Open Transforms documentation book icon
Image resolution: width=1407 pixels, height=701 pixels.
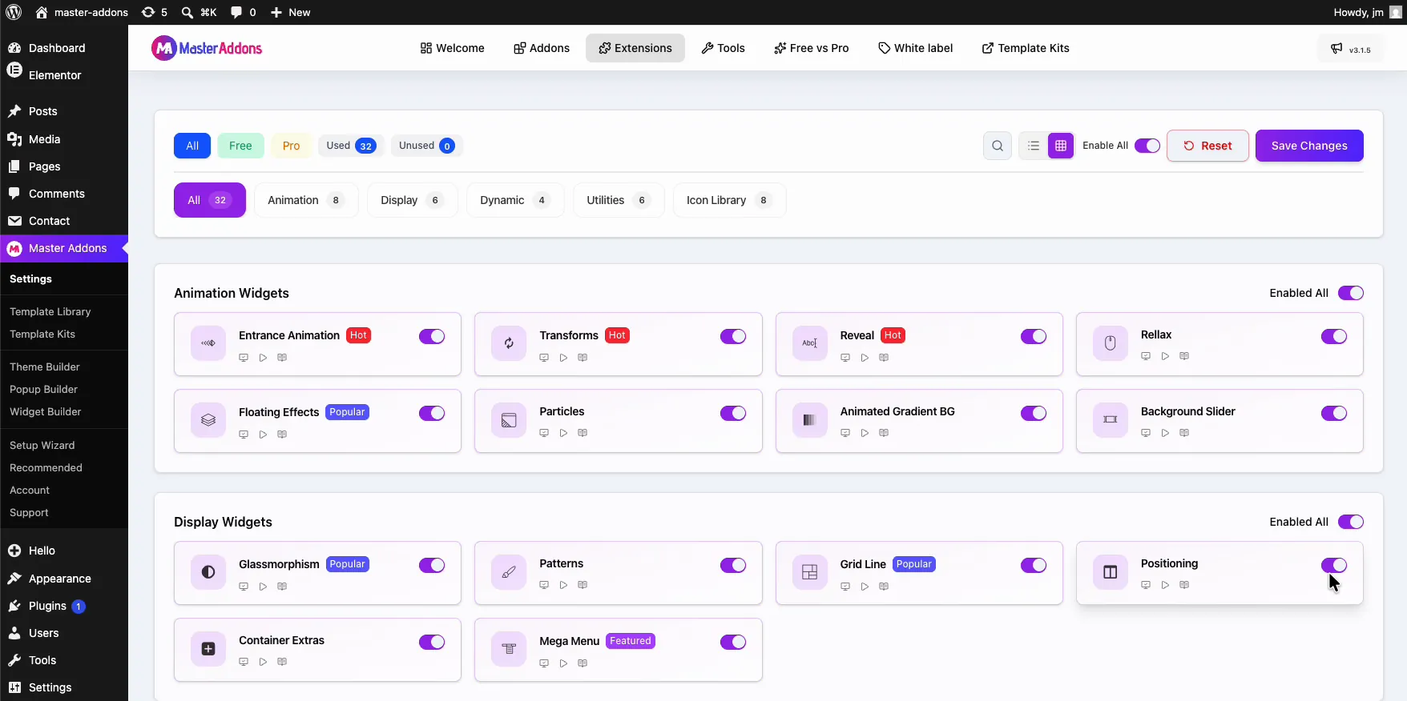click(583, 358)
